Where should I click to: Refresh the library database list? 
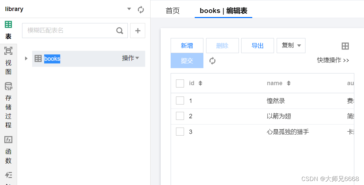click(141, 9)
